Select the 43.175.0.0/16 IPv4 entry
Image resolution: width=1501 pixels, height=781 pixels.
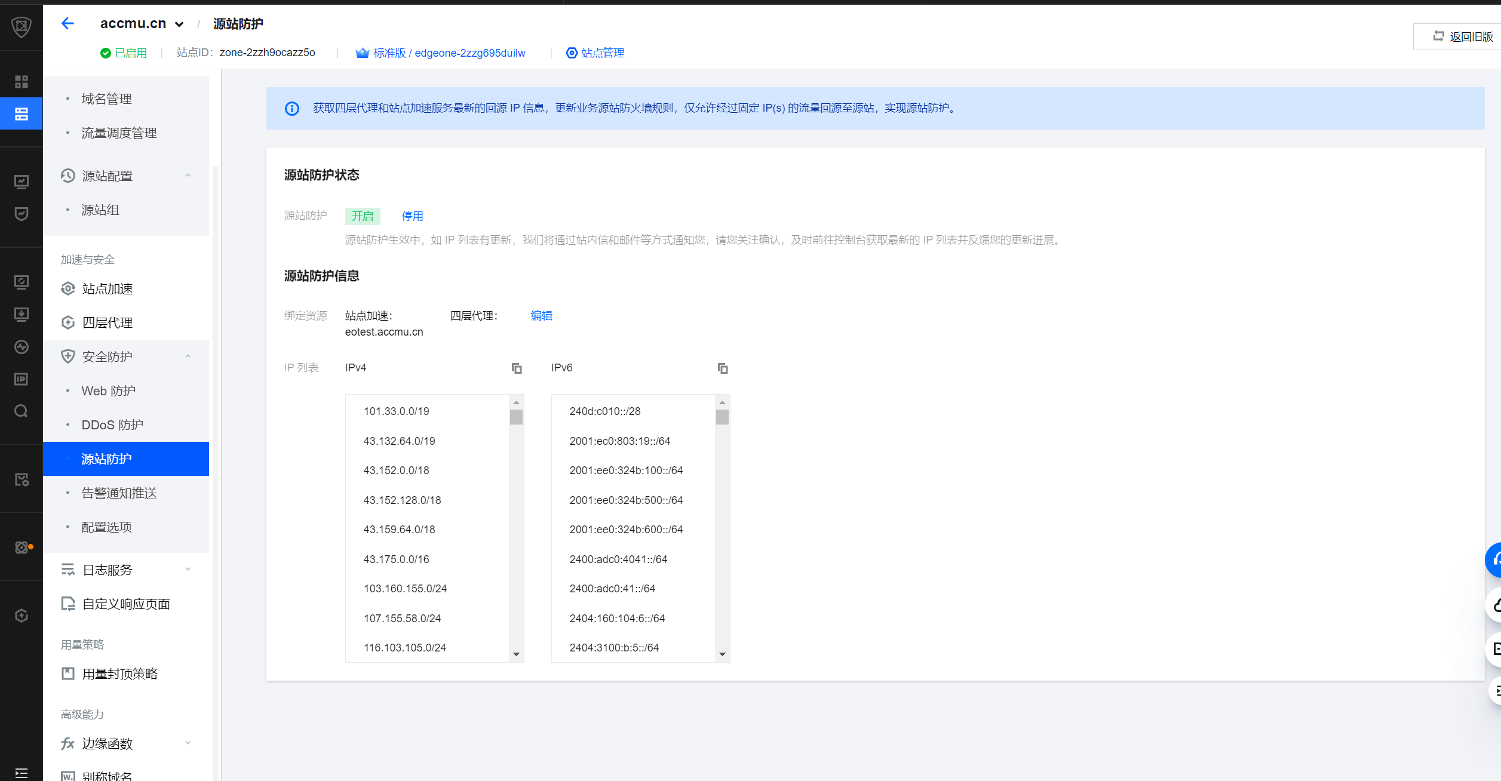397,559
